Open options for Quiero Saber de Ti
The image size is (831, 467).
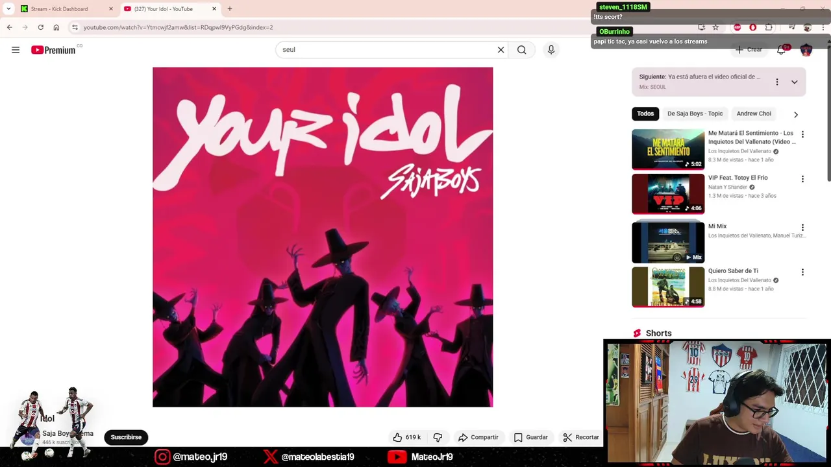802,272
